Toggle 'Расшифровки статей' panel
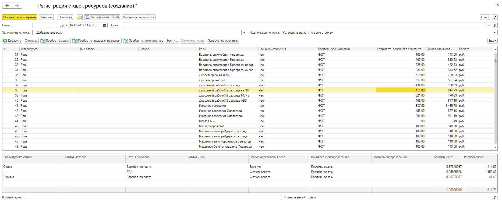Image resolution: width=502 pixels, height=203 pixels. point(102,17)
